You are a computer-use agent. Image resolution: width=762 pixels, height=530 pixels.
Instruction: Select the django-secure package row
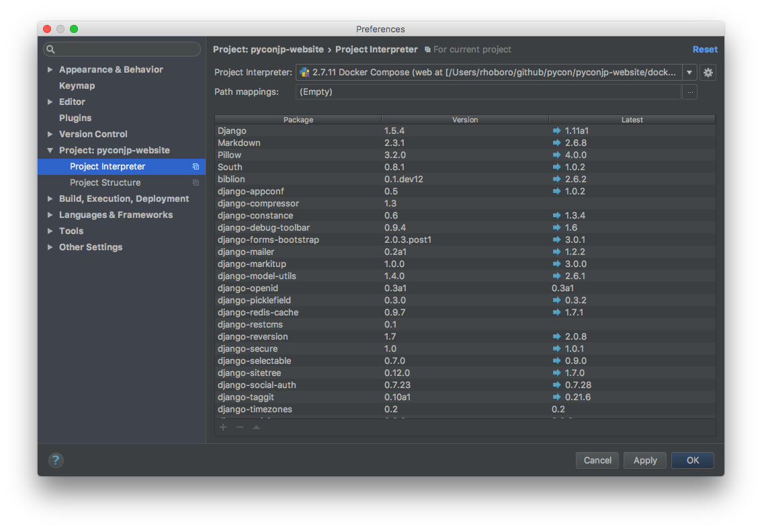465,348
